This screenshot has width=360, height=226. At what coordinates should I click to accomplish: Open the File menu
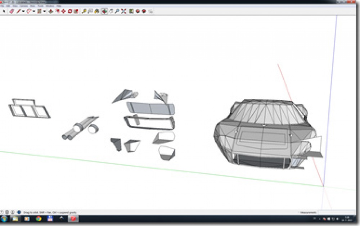coord(2,6)
